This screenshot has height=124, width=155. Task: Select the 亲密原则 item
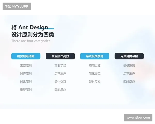26,66
